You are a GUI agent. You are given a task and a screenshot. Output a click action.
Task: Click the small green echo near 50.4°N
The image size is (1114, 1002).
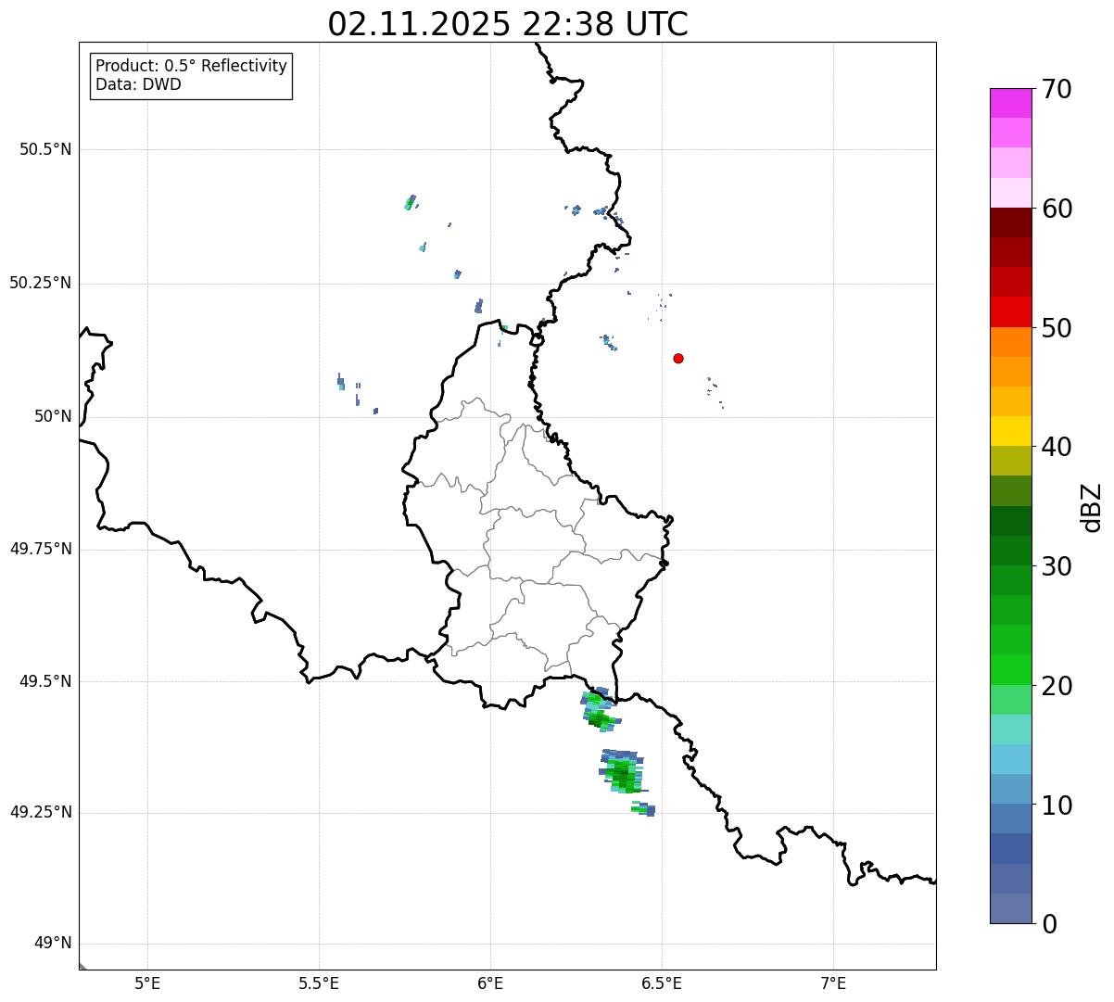click(x=410, y=202)
